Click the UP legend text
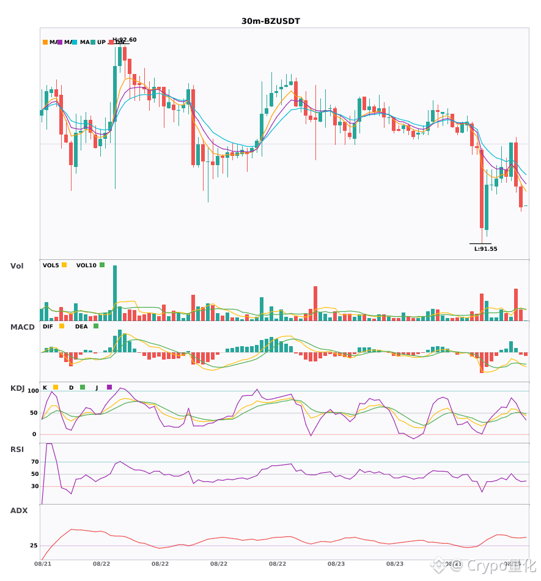The width and height of the screenshot is (541, 581). coord(101,42)
